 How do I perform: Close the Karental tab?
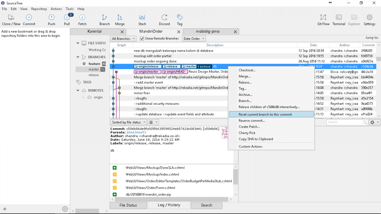coord(122,32)
